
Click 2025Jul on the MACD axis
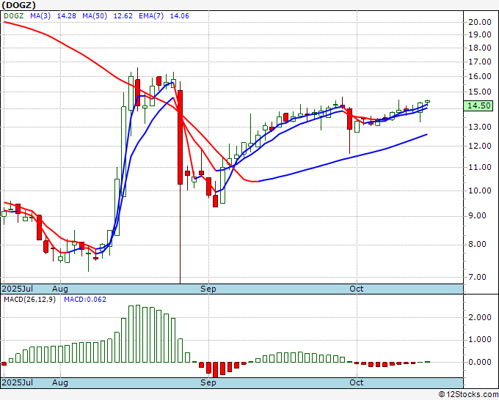(x=17, y=382)
